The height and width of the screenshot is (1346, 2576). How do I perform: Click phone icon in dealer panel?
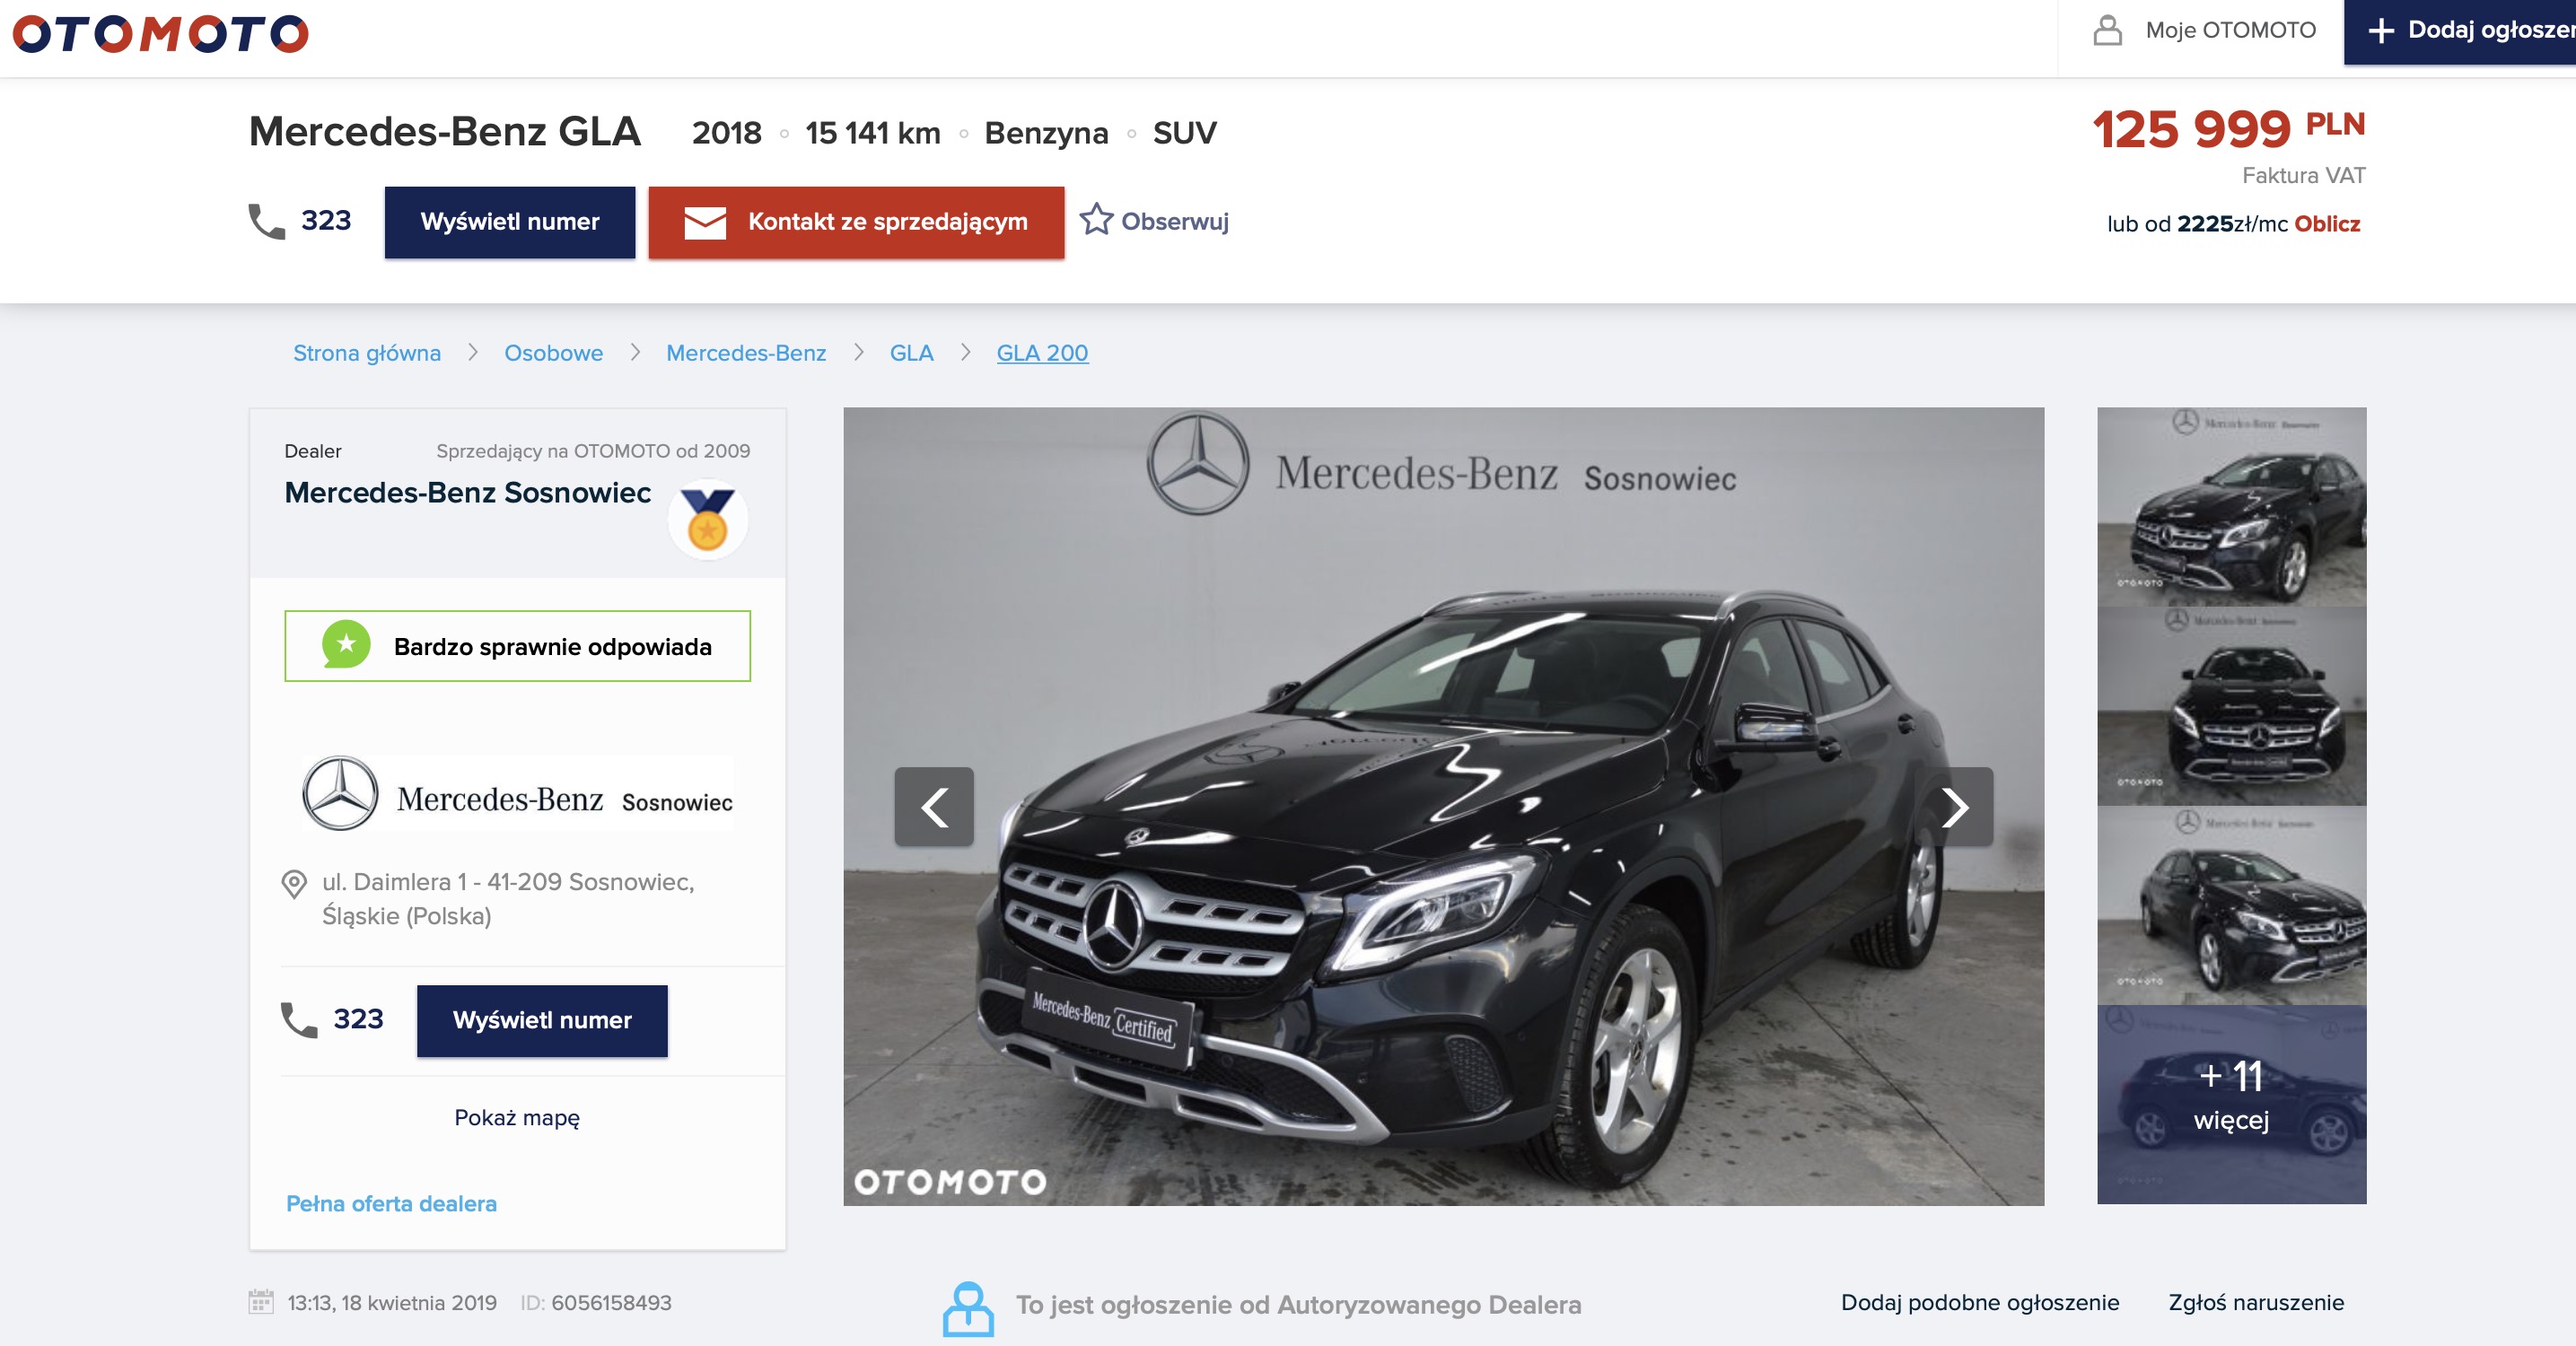coord(298,1020)
